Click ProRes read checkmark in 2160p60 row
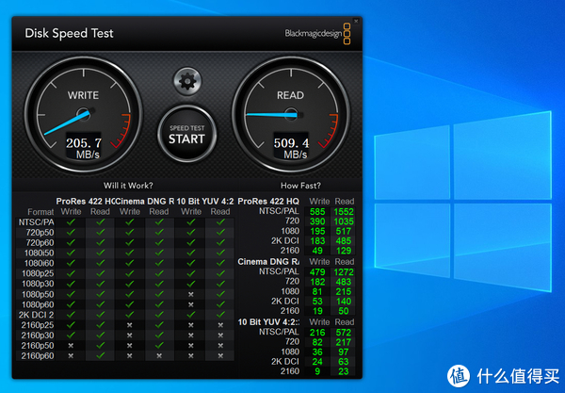The image size is (565, 393). point(100,355)
